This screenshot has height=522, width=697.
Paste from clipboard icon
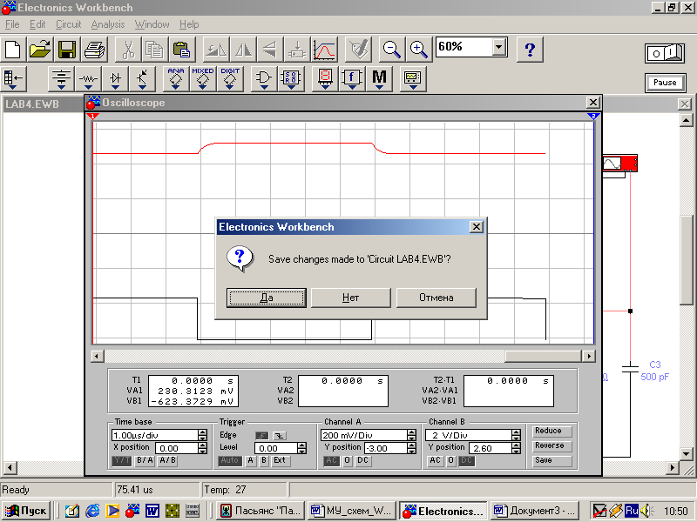[x=182, y=50]
